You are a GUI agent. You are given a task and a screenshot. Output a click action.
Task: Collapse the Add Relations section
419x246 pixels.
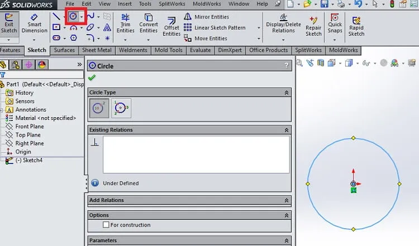pyautogui.click(x=286, y=200)
